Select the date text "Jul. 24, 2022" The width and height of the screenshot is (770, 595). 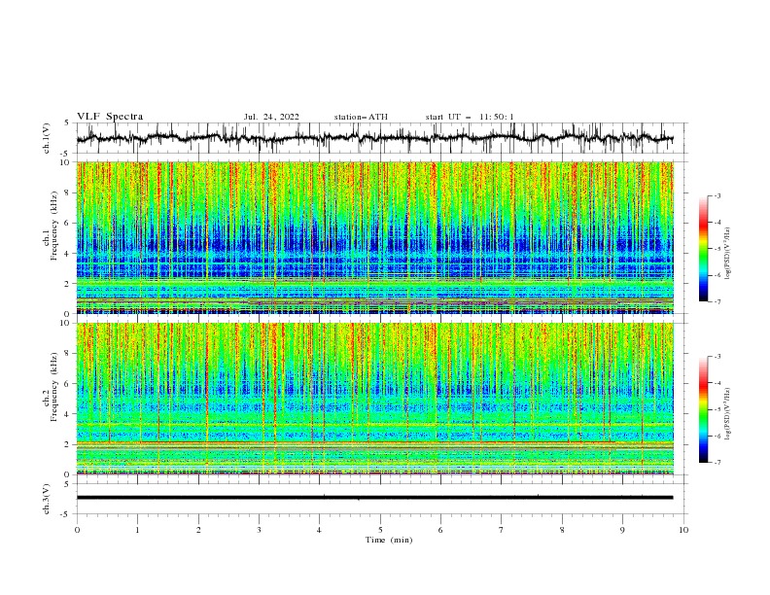click(x=271, y=117)
